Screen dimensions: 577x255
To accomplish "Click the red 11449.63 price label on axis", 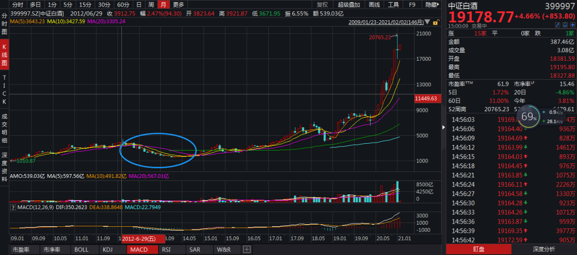I will point(425,99).
